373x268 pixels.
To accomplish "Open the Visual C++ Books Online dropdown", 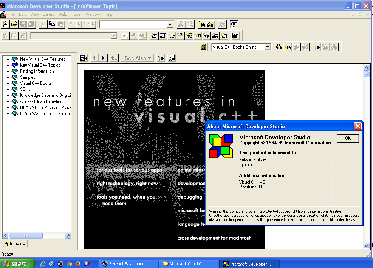I will point(268,47).
